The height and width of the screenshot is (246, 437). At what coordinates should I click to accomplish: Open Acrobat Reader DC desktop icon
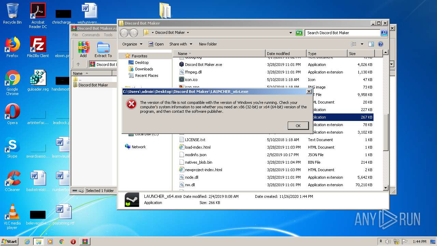click(38, 16)
